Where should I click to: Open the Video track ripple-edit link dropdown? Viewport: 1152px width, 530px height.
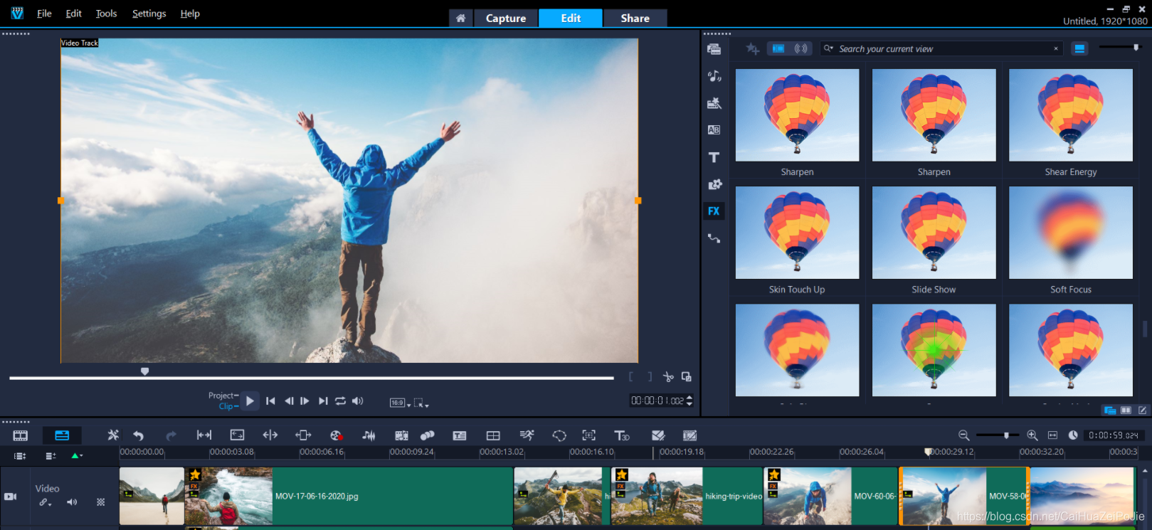46,502
